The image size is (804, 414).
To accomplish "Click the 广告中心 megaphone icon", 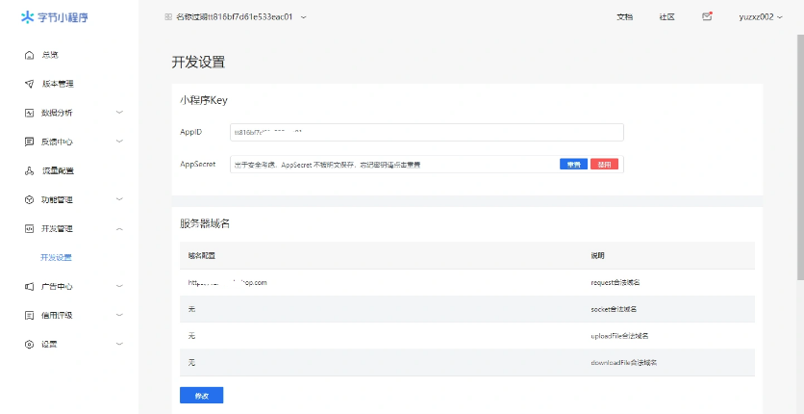I will point(29,286).
